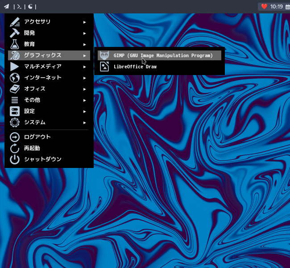Open the インターネット menu category
This screenshot has height=268, width=290.
click(49, 78)
